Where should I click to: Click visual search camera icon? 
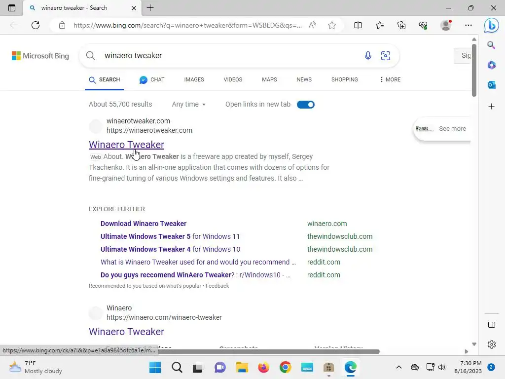point(386,56)
